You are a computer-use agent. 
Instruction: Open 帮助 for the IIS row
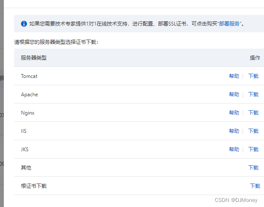point(234,131)
